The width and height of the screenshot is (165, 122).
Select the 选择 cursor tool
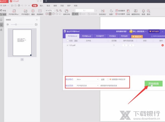(3, 14)
